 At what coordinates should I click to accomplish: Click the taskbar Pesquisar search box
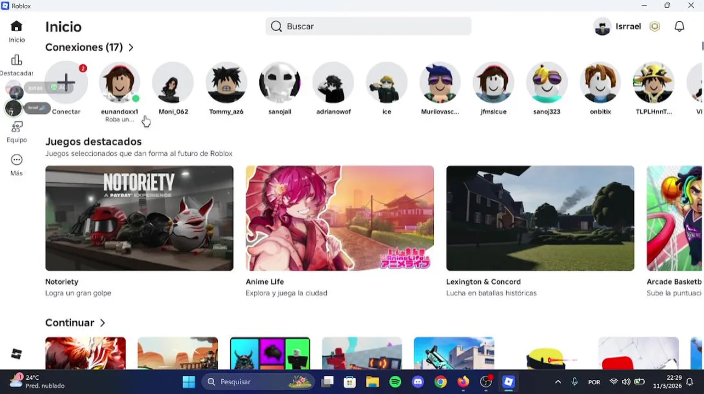[x=258, y=382]
